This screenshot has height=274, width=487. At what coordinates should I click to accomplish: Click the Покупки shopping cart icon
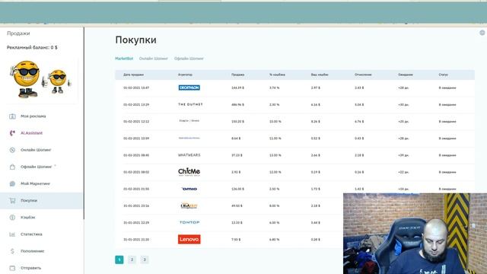pos(12,201)
